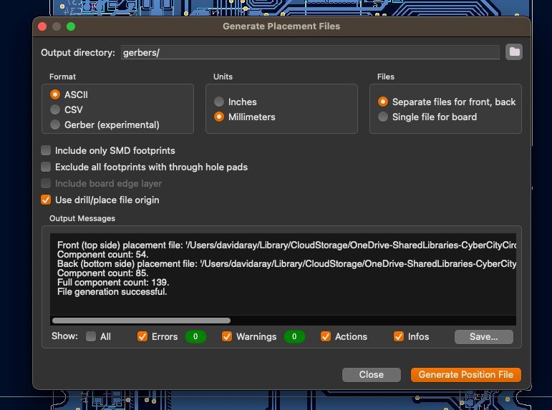Screen dimensions: 552x410
Task: Click the 'Component count: 54.' line
Action: click(102, 255)
